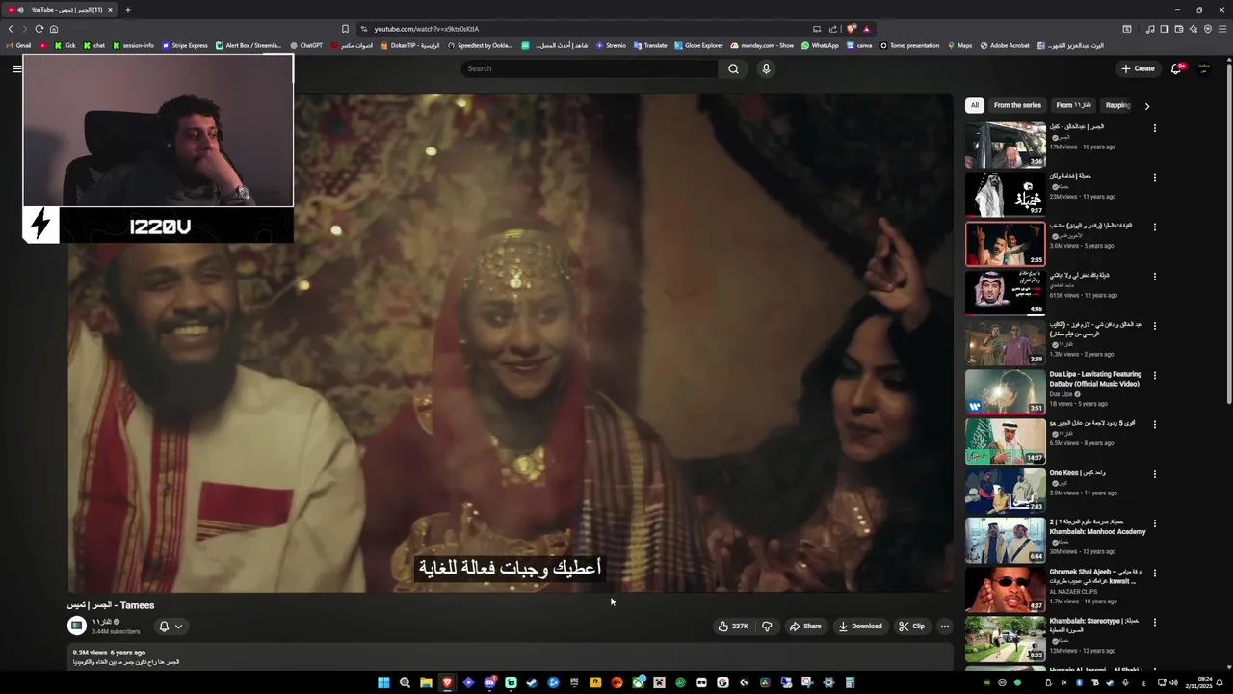Open the Globe Explorer bookmark

click(699, 45)
